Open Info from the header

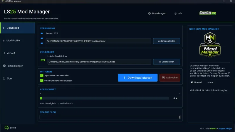(178, 13)
